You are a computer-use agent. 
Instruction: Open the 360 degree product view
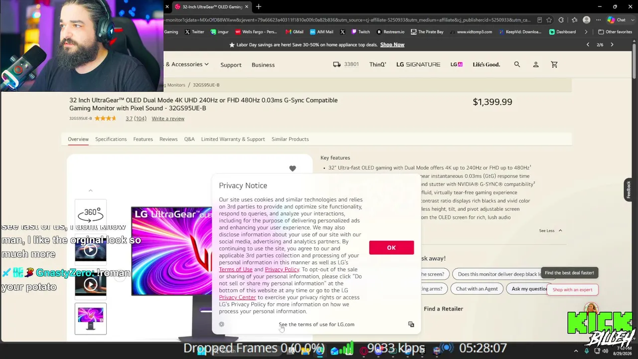point(91,215)
